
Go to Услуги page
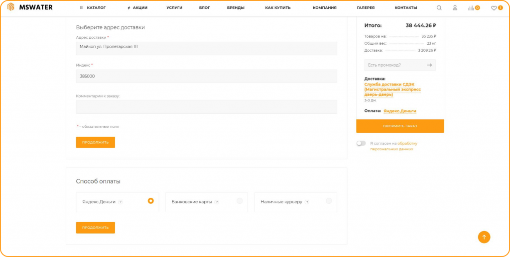[174, 8]
